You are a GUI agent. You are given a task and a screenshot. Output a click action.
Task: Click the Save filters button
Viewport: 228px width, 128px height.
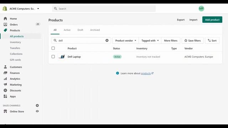coord(192,41)
